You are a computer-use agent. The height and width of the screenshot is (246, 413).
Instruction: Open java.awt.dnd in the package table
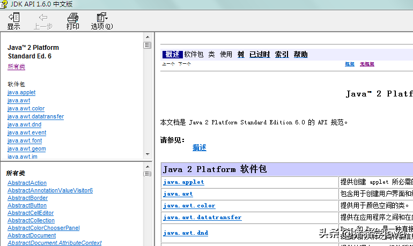[186, 233]
